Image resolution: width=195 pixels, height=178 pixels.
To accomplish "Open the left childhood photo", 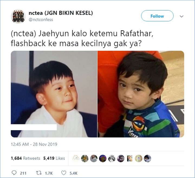I will [54, 94].
